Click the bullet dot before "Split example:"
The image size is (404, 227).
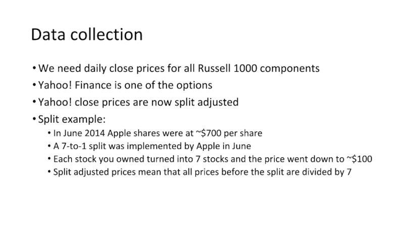(33, 120)
